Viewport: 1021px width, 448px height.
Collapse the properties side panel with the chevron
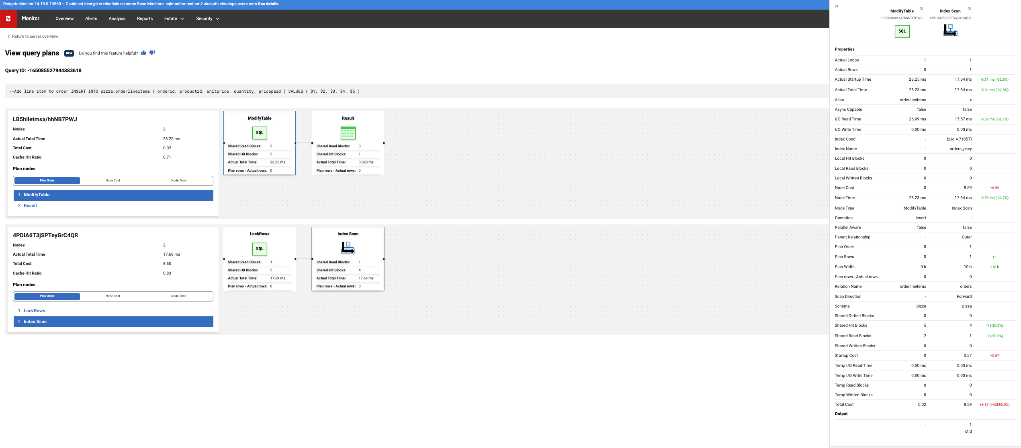(836, 6)
